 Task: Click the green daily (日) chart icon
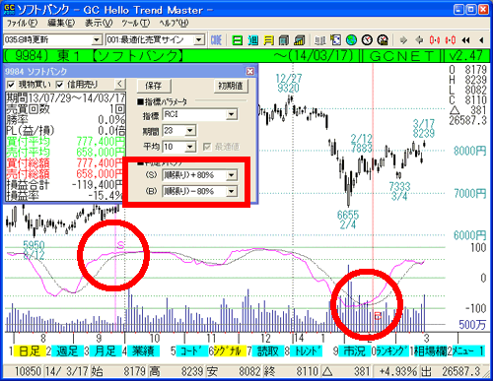(x=237, y=40)
